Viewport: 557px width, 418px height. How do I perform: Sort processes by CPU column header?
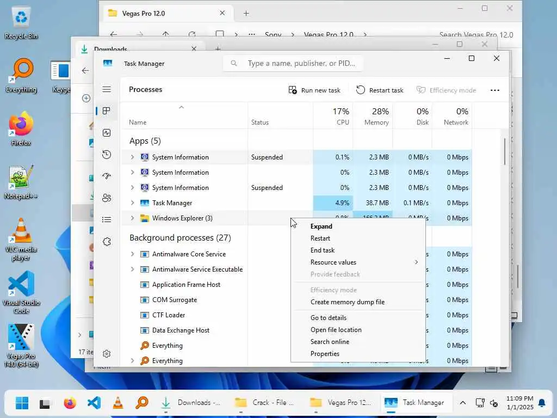333,116
